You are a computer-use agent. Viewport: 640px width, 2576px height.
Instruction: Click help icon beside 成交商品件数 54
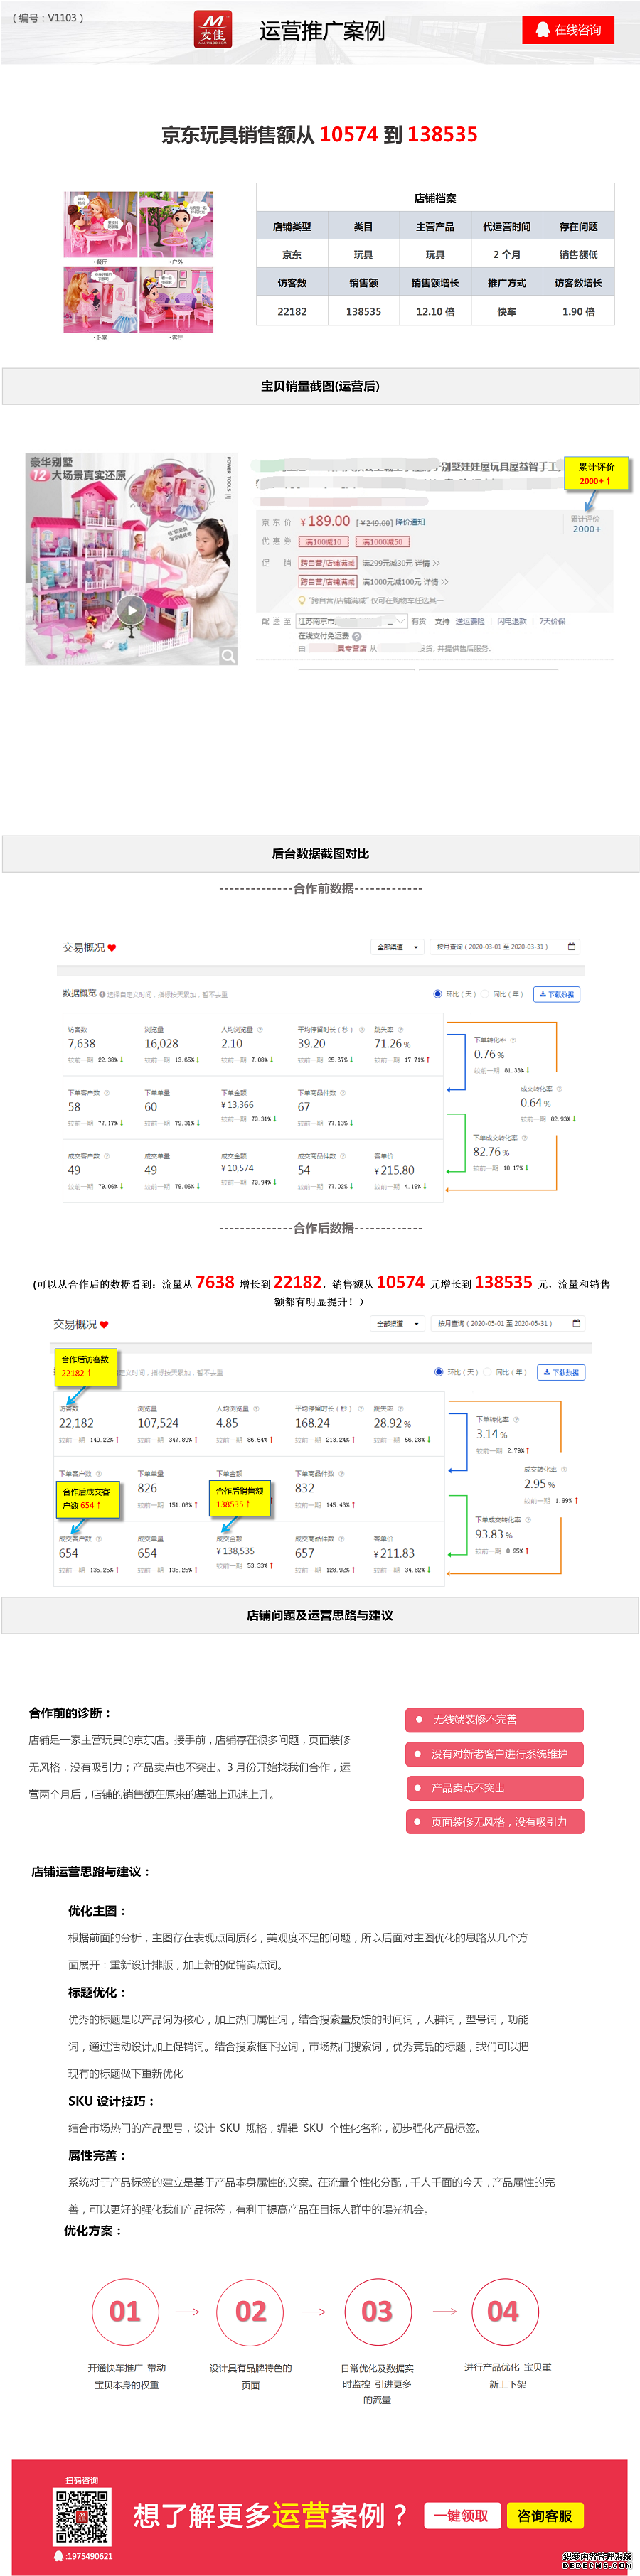point(343,1156)
